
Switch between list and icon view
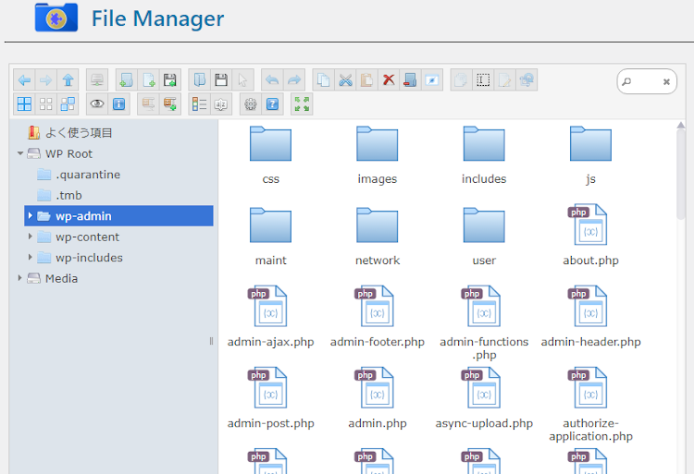199,104
